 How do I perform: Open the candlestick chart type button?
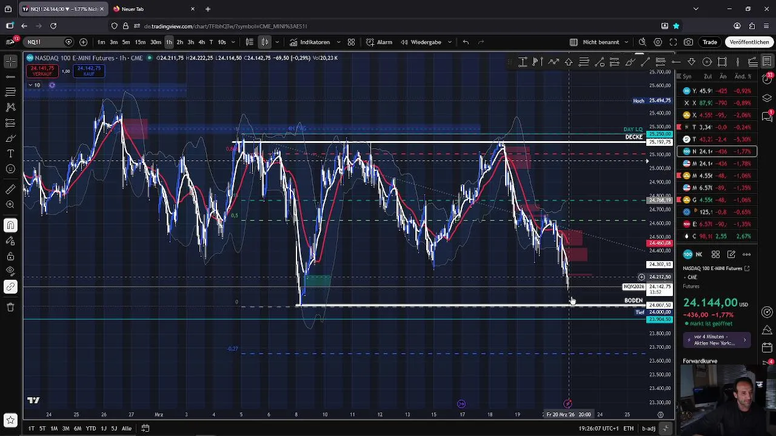[x=265, y=42]
